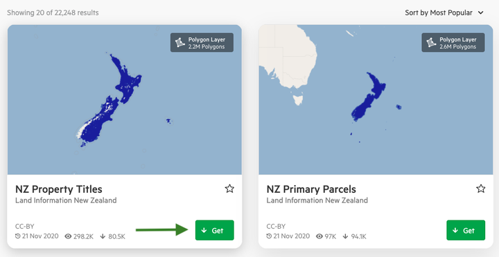Click updated clock icon on Property Titles card

pos(18,236)
